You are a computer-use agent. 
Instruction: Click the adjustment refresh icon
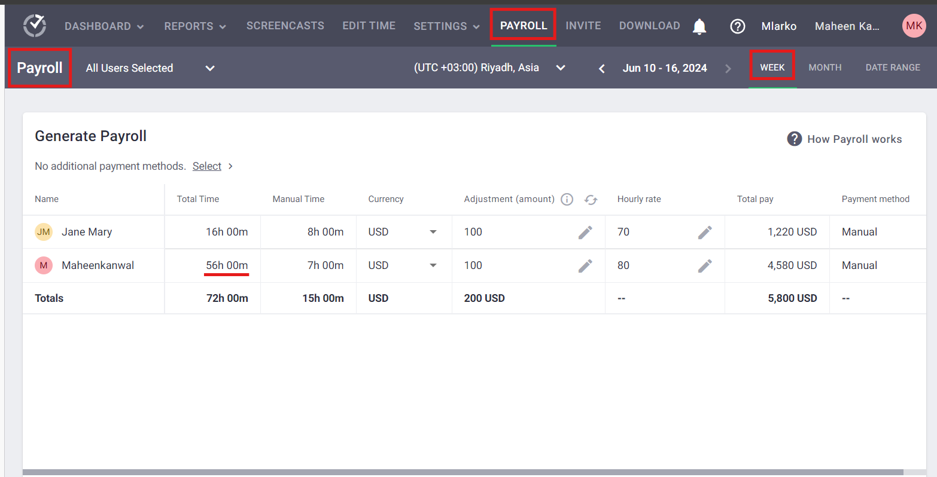(x=591, y=200)
